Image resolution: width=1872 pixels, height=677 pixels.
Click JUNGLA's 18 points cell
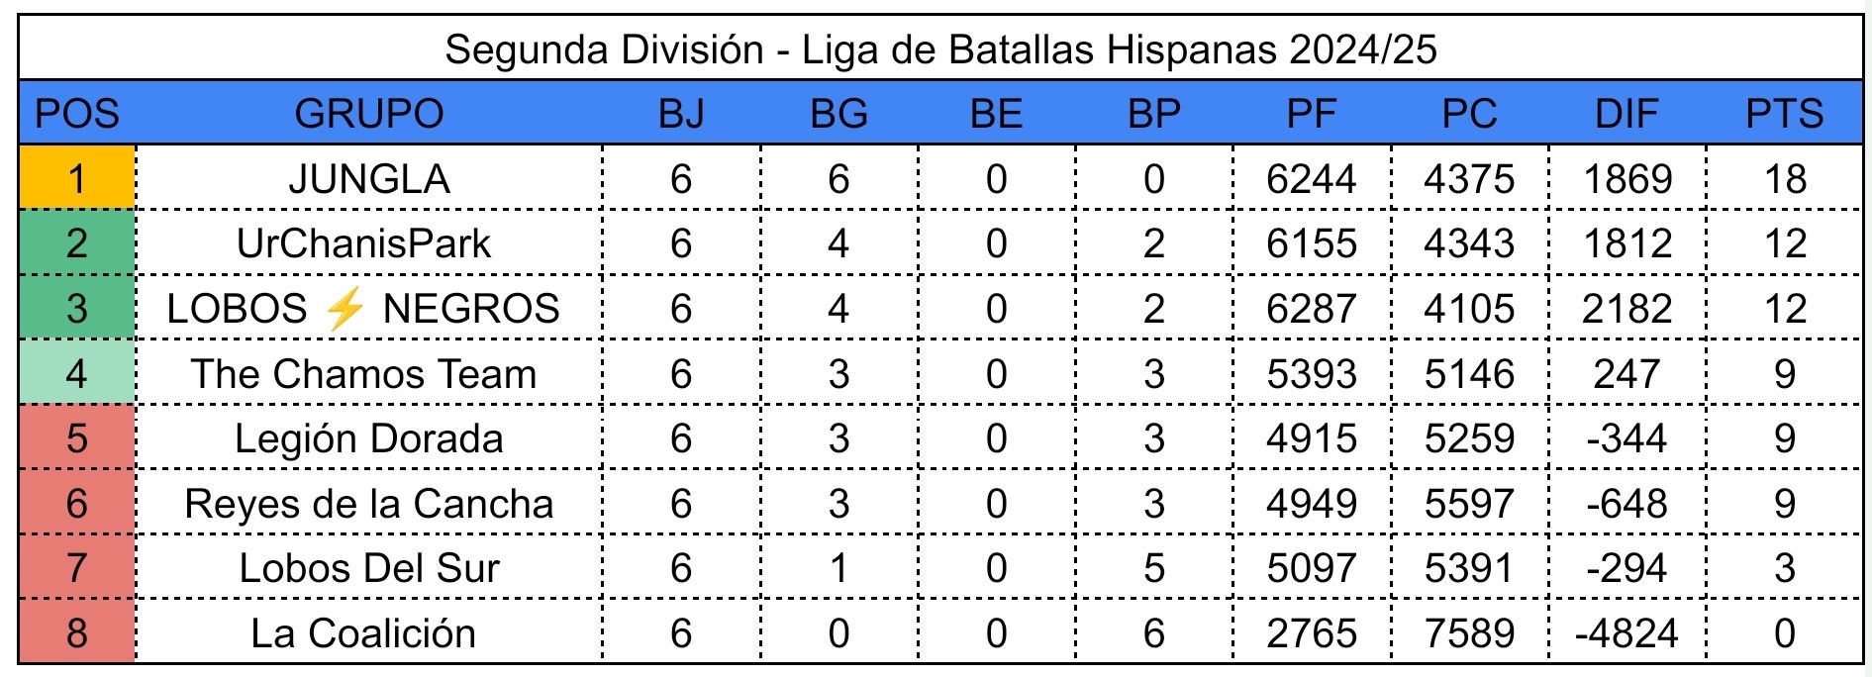(1784, 178)
